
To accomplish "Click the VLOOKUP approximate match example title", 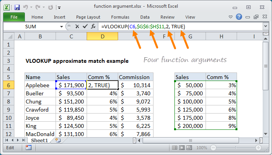I will pyautogui.click(x=77, y=61).
